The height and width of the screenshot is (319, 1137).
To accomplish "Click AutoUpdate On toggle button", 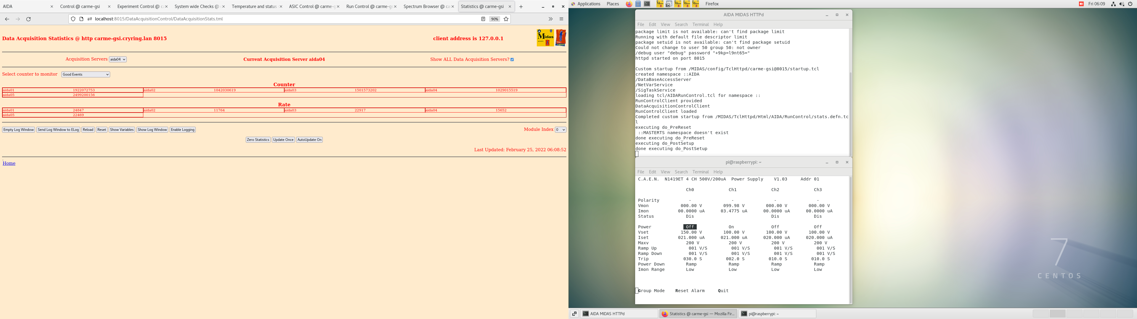I will tap(309, 140).
